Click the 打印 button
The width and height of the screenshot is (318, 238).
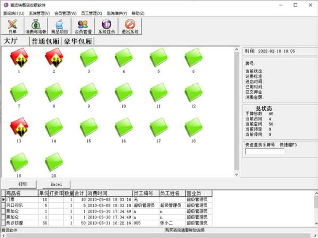pyautogui.click(x=23, y=184)
